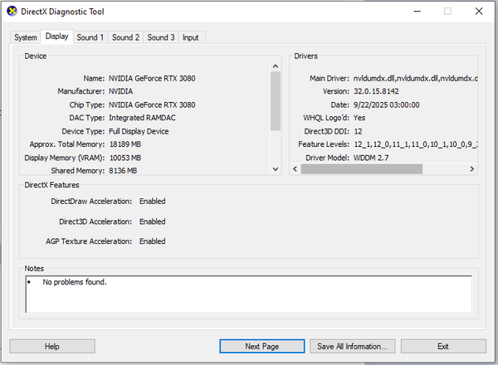Go to the Sound 2 tab
498x365 pixels.
pyautogui.click(x=125, y=37)
